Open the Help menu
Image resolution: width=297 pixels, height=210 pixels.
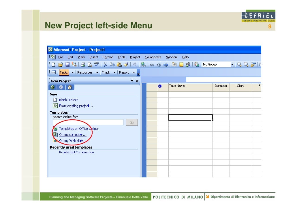(x=185, y=57)
